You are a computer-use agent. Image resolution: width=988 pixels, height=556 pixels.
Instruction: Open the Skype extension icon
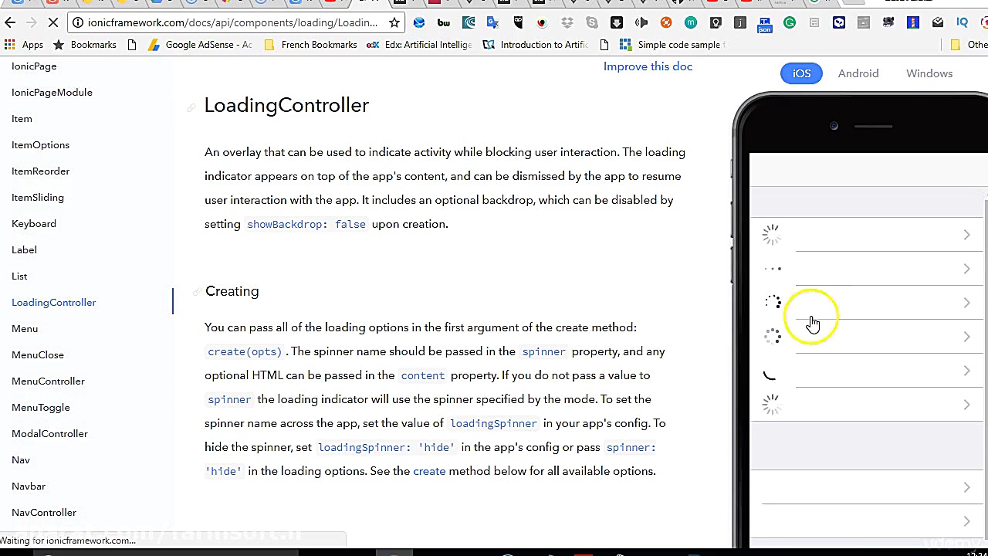click(x=592, y=22)
